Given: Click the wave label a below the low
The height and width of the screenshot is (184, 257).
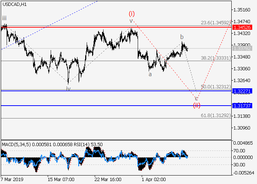Looking at the screenshot, I should pyautogui.click(x=150, y=74).
